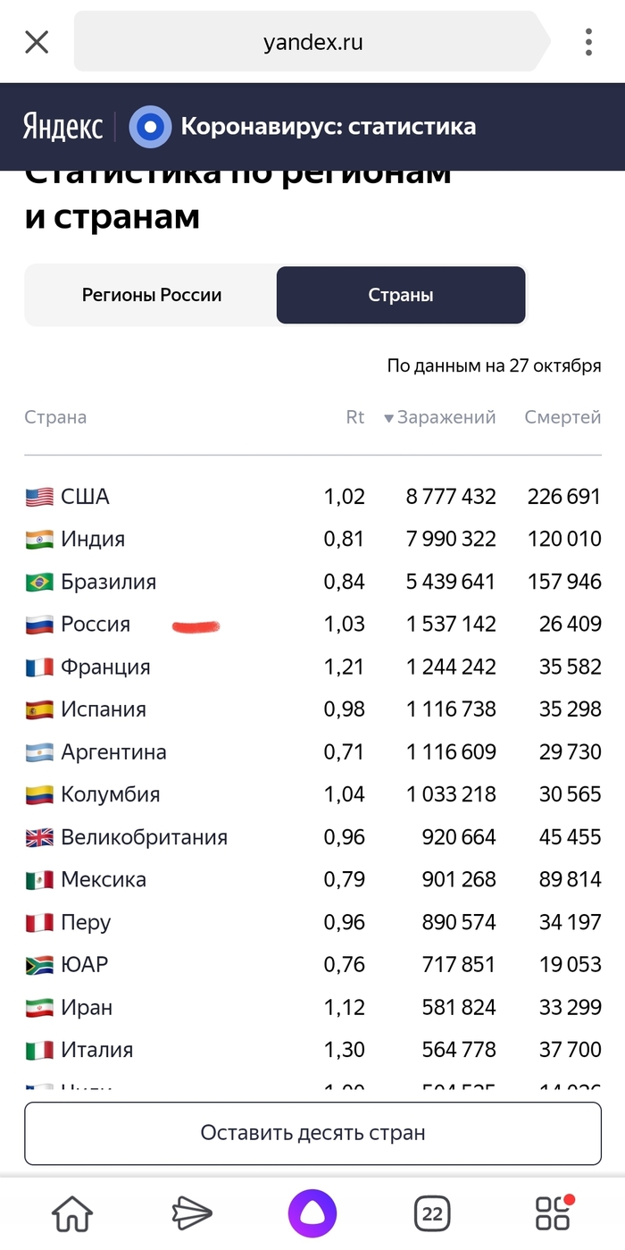Close the current browser tab
The image size is (625, 1250).
[37, 42]
